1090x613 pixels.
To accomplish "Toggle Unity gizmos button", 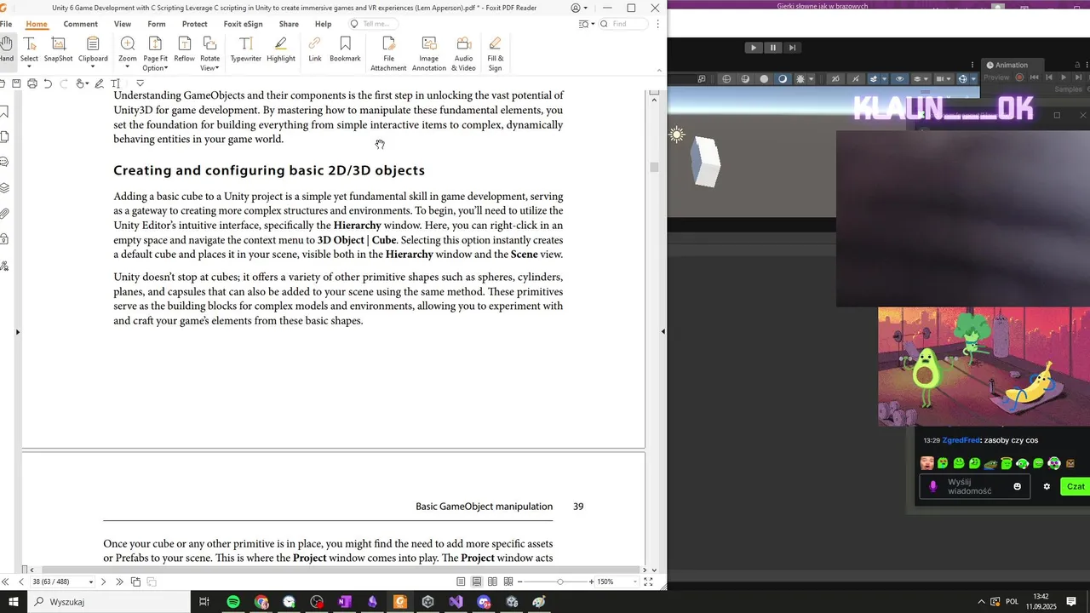I will pos(962,79).
